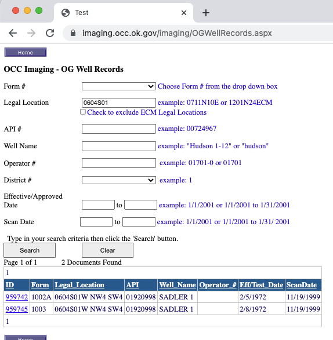Screen dimensions: 333x340
Task: Close the Test tab
Action: 184,13
